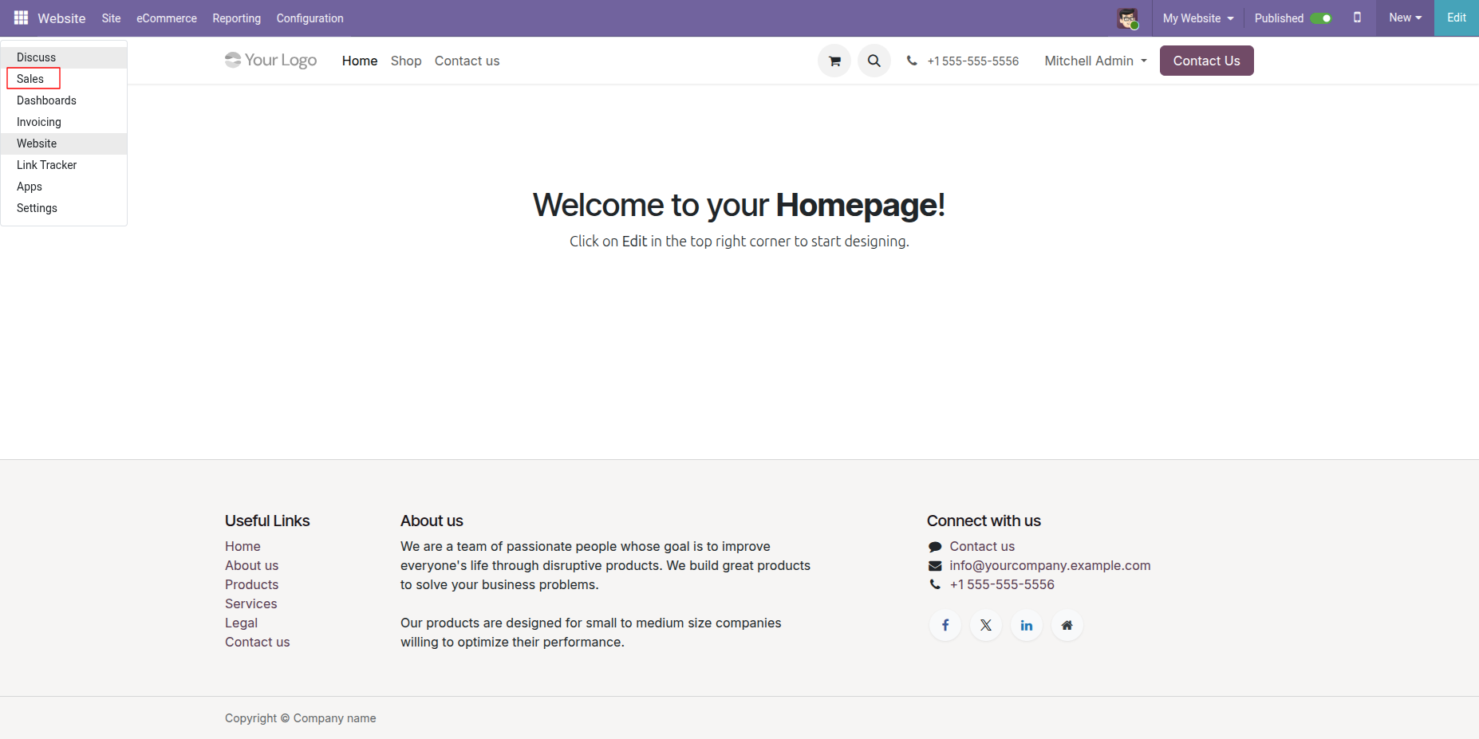Select Apps in the apps menu
Screen dimensions: 1479x739
[x=64, y=187]
